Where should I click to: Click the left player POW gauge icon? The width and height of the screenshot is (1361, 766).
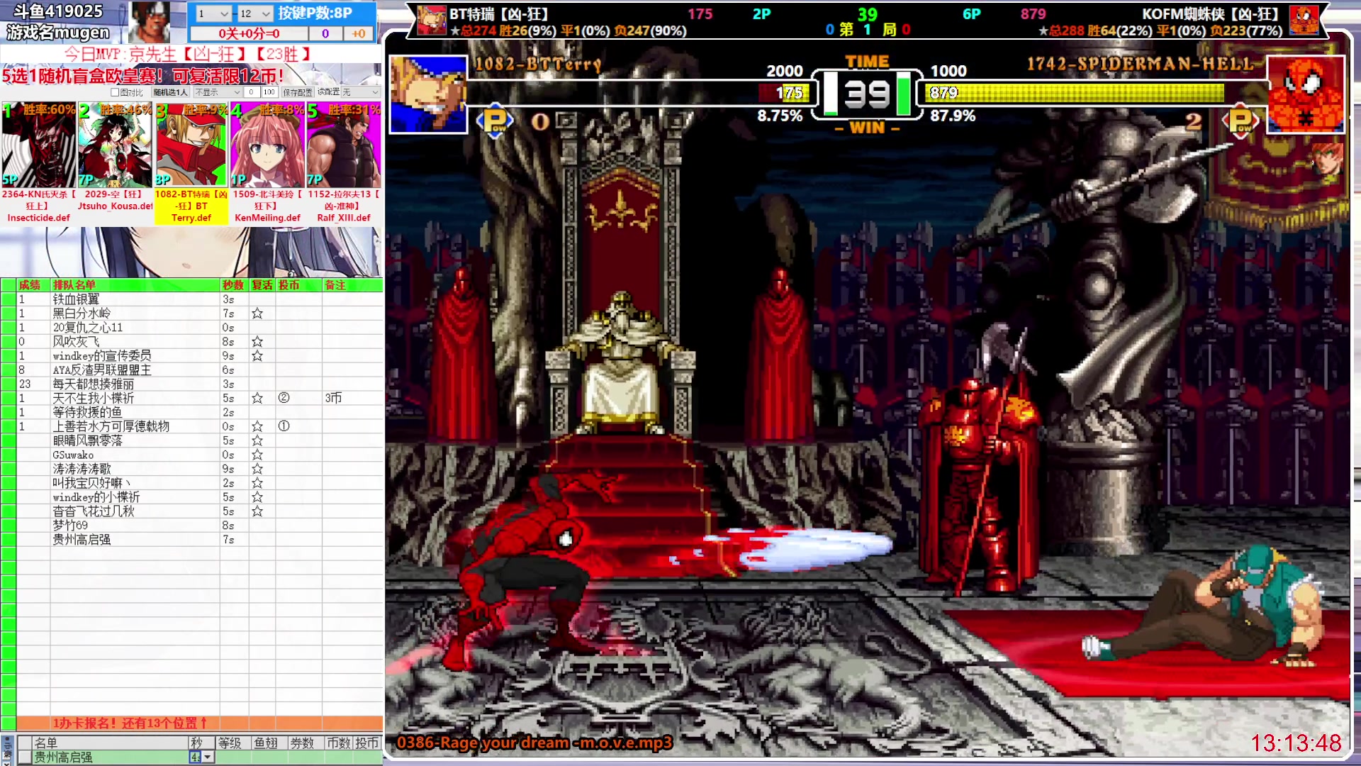tap(495, 121)
